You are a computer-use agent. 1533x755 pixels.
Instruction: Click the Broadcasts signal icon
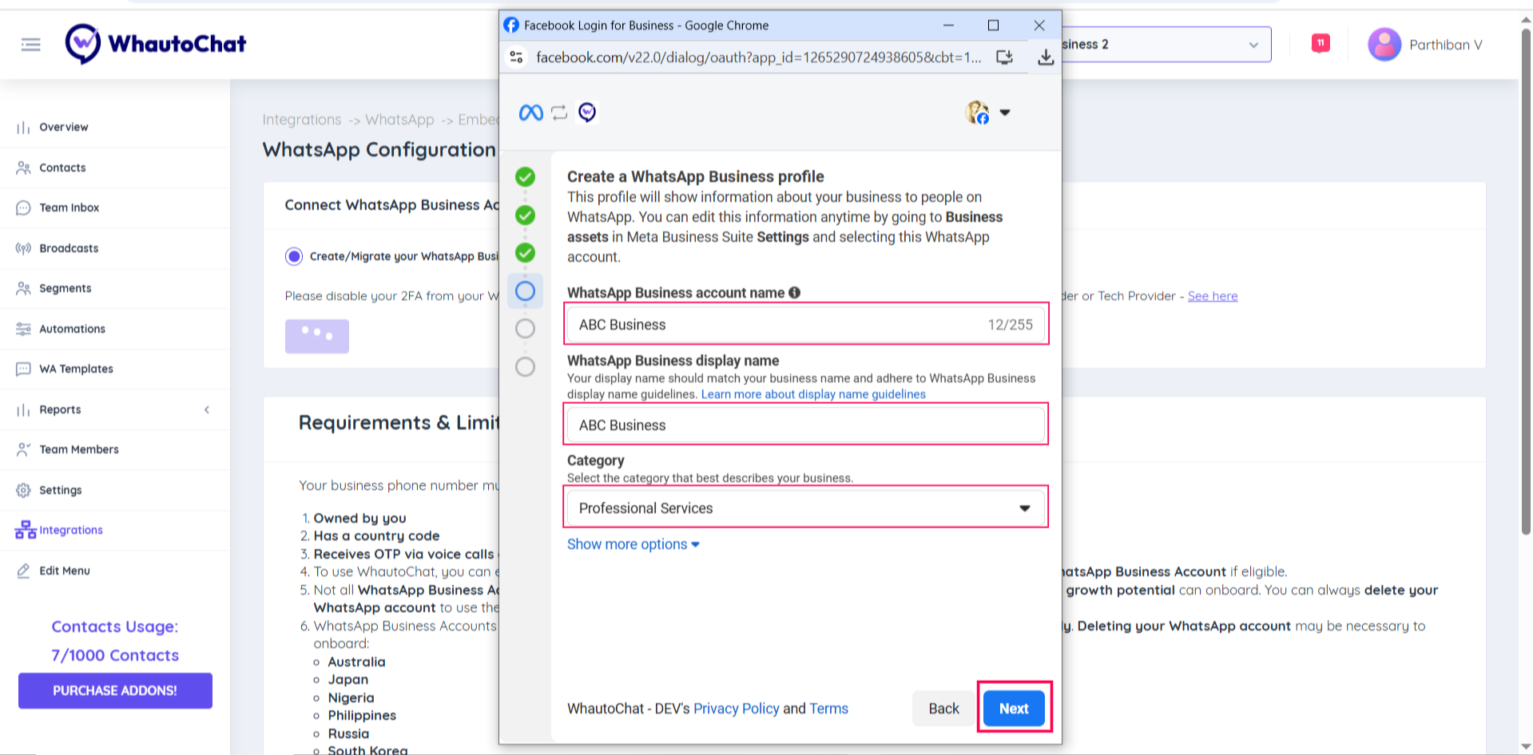(x=23, y=248)
